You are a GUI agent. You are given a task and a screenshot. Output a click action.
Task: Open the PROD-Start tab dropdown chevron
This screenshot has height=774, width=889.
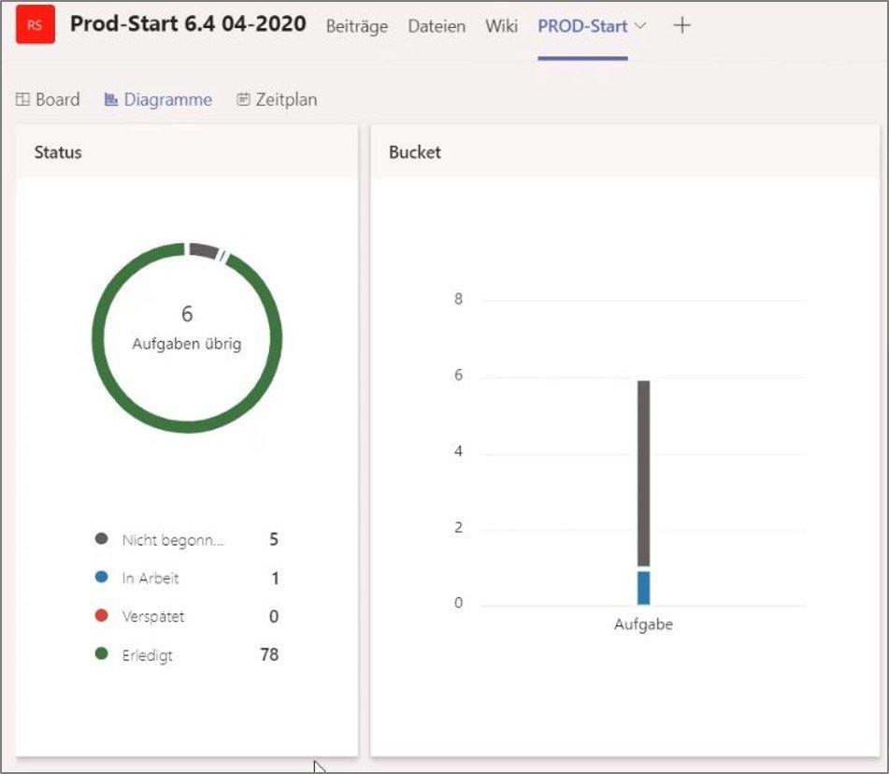pos(640,25)
